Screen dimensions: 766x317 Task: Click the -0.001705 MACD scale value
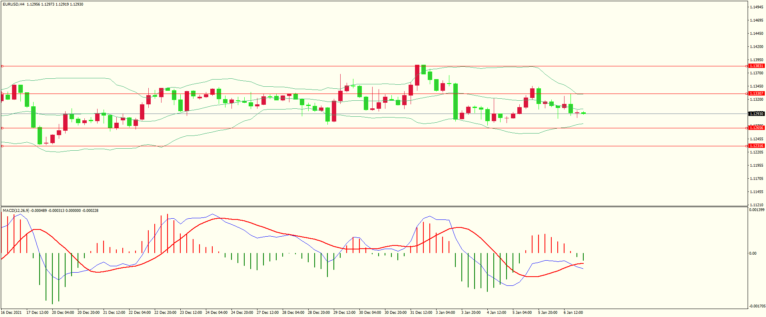(x=757, y=306)
